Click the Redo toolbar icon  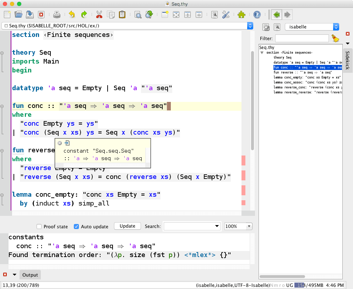coord(85,15)
